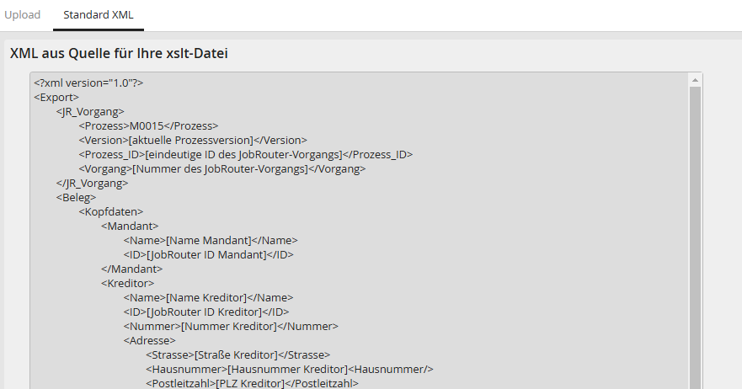Click the closing JR_Vorgang tag
Screen dimensions: 742x389
pyautogui.click(x=92, y=184)
